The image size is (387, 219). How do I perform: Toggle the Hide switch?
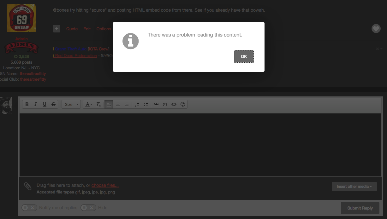click(x=88, y=208)
